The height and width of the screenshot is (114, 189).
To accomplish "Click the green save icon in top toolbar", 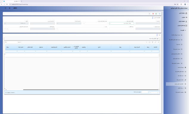I will point(156,14).
